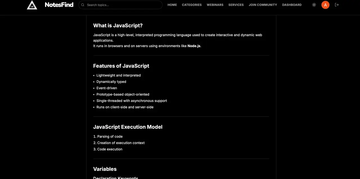The image size is (360, 179).
Task: Open the DASHBOARD link
Action: (292, 5)
